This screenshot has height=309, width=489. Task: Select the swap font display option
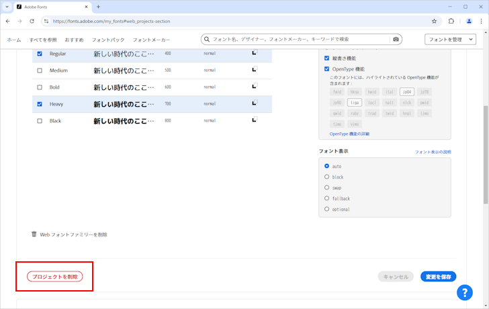[326, 187]
